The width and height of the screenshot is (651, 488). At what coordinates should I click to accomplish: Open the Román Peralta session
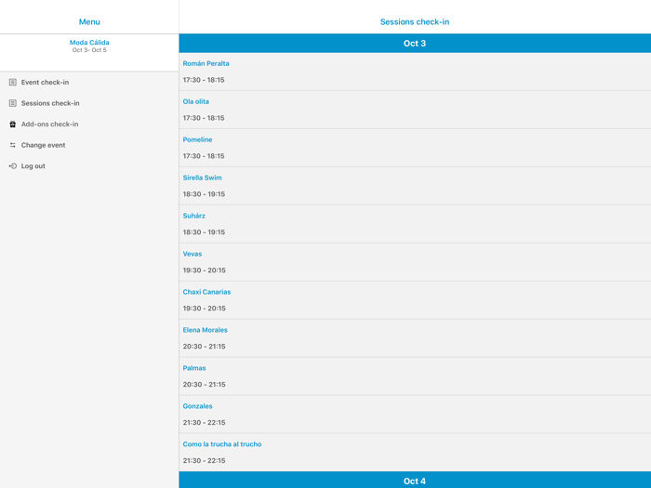pos(415,72)
